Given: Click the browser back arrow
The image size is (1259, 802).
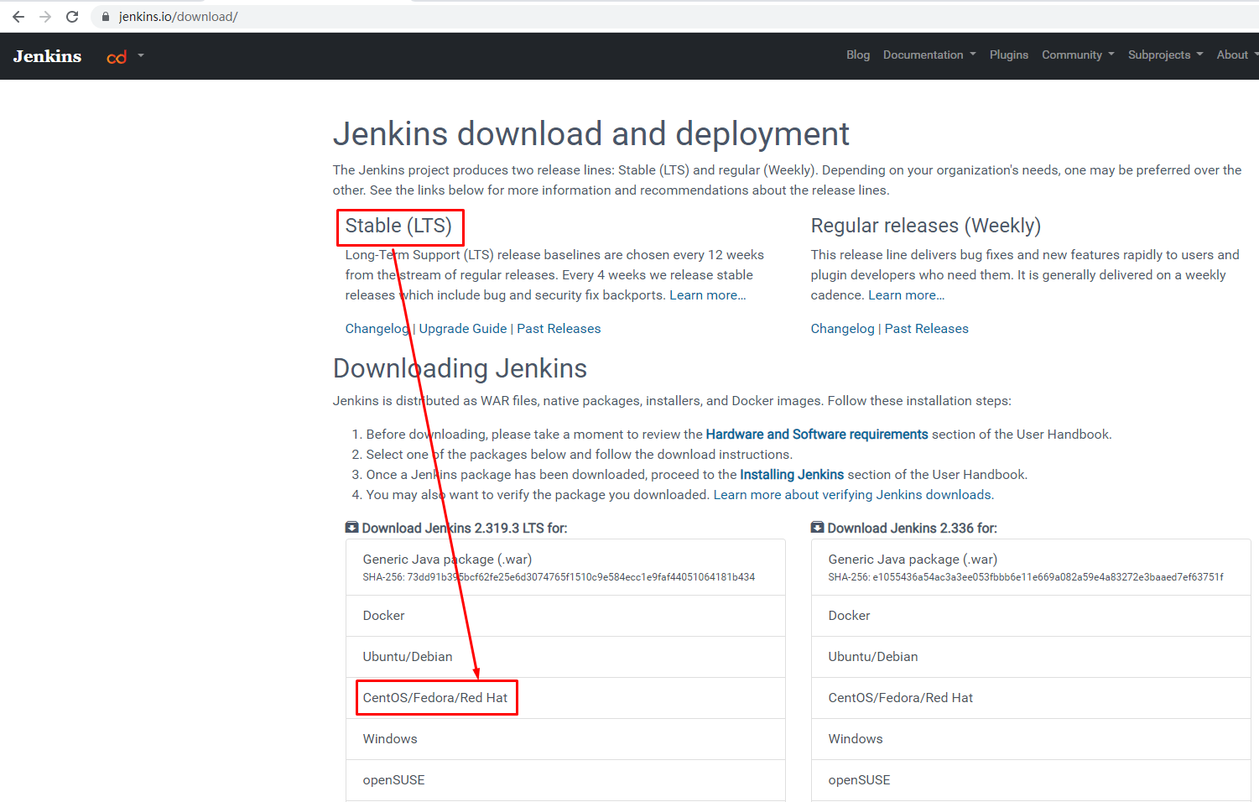Looking at the screenshot, I should (x=18, y=17).
